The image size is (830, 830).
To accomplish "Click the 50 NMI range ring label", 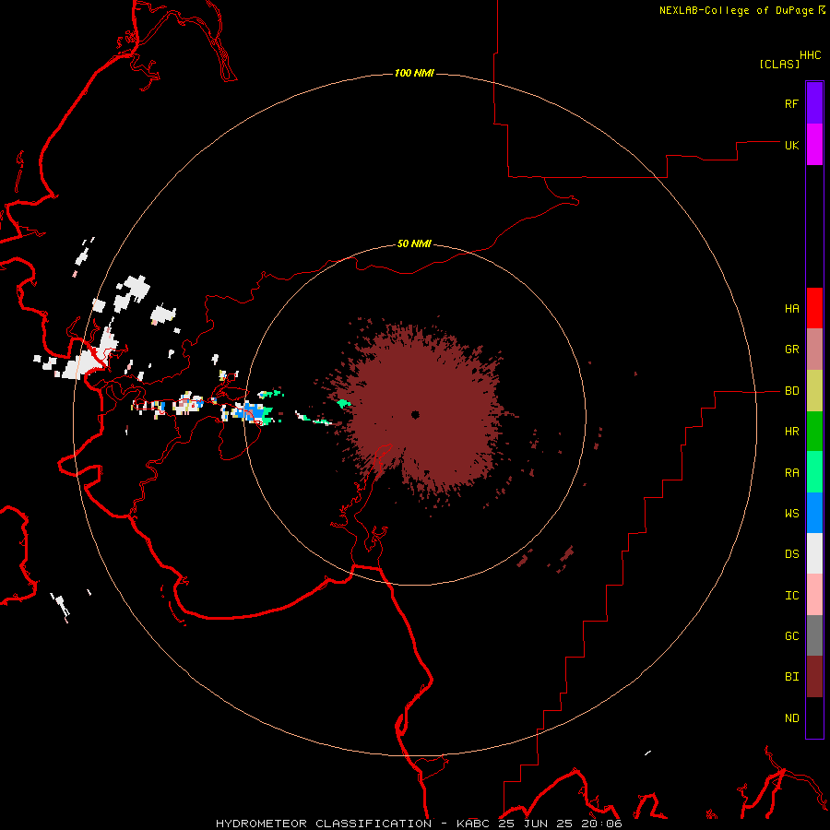I will click(414, 243).
